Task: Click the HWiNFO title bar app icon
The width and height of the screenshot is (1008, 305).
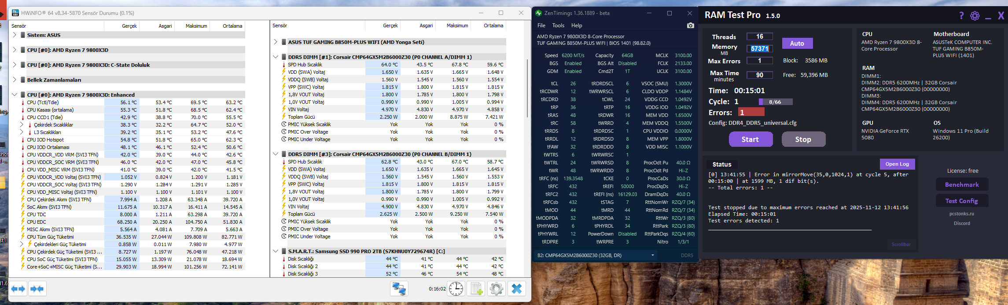Action: (15, 13)
